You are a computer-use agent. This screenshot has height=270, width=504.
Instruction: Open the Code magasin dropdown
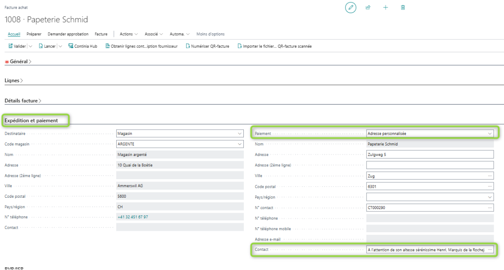239,144
